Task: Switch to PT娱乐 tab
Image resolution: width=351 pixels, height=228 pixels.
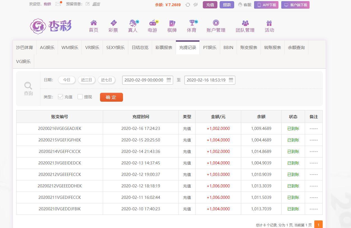Action: (210, 47)
